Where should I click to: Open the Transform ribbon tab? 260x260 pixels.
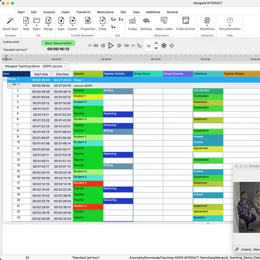[83, 12]
